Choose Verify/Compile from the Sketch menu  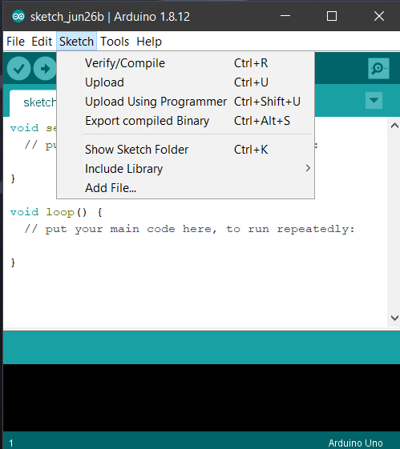click(185, 63)
